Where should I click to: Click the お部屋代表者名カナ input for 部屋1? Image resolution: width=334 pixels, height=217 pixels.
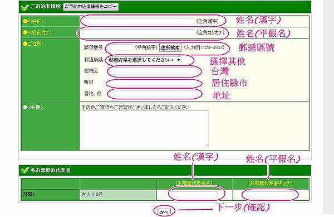(270, 195)
